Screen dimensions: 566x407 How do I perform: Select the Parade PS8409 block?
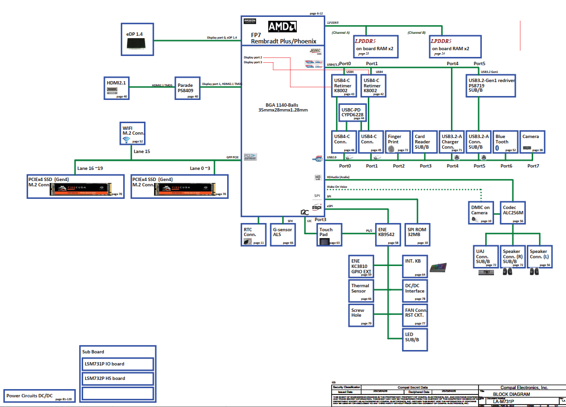187,88
